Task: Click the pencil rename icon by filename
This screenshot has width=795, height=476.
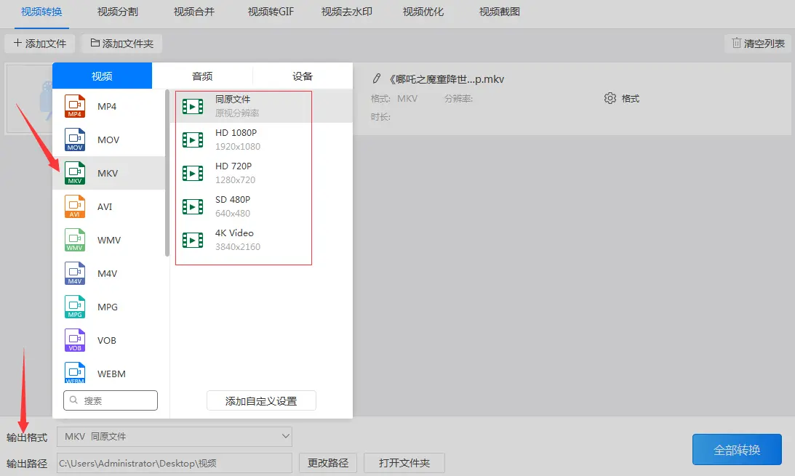Action: point(376,78)
